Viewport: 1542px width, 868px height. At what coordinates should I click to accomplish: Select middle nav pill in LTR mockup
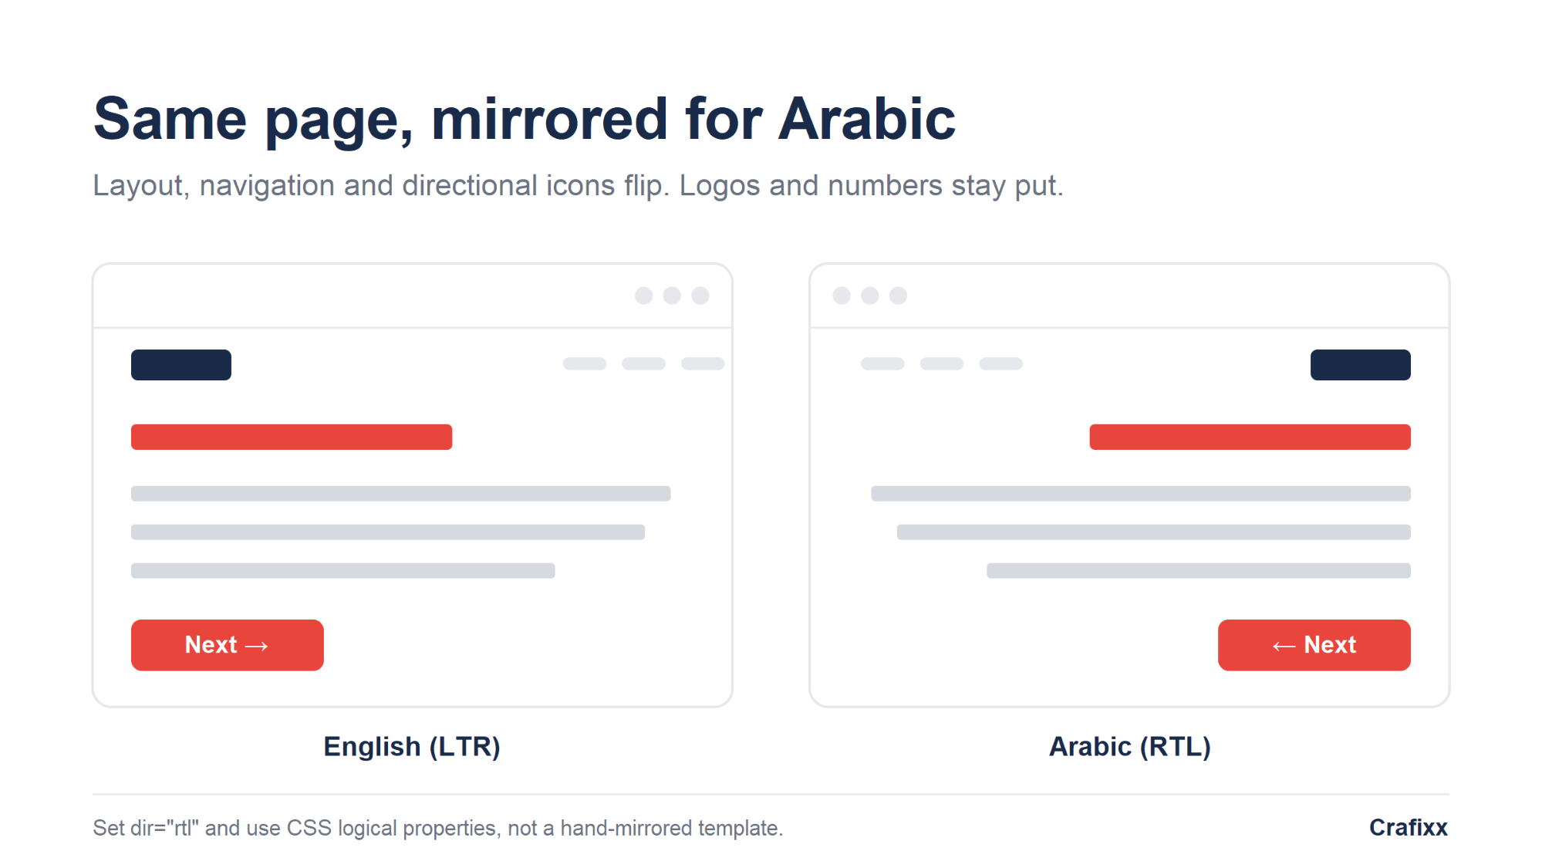pos(643,363)
